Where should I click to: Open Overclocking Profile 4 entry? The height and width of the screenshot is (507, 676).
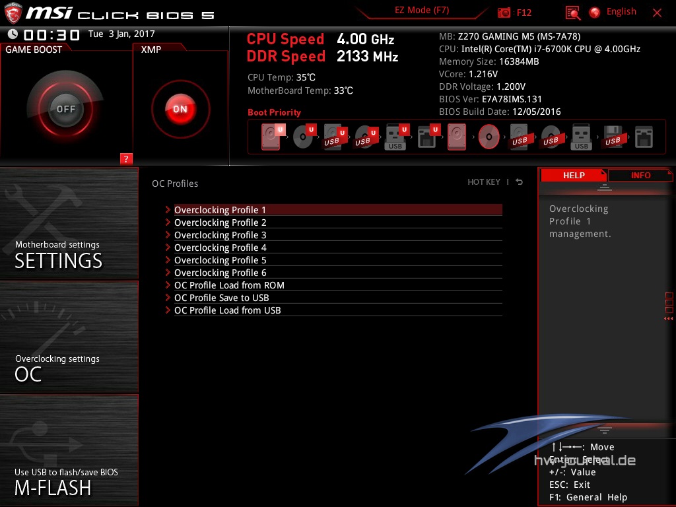[338, 247]
